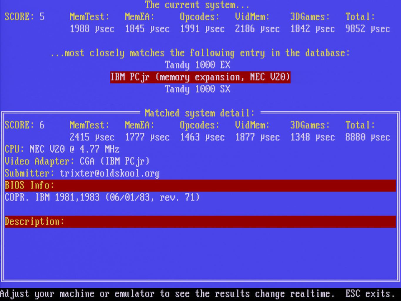Screen dimensions: 401x301
Task: Click the current MemTest value 1988 µsec
Action: click(92, 29)
